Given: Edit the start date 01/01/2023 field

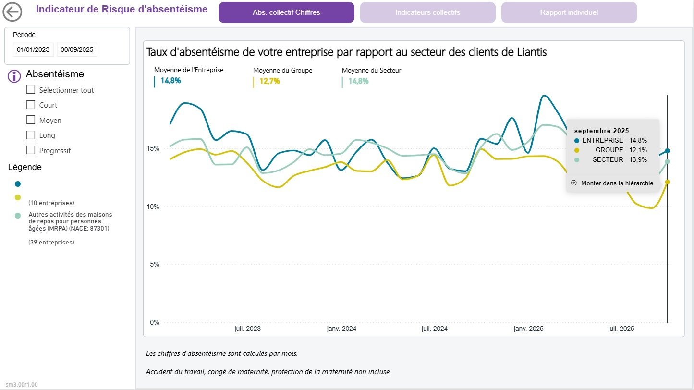Looking at the screenshot, I should pos(33,49).
